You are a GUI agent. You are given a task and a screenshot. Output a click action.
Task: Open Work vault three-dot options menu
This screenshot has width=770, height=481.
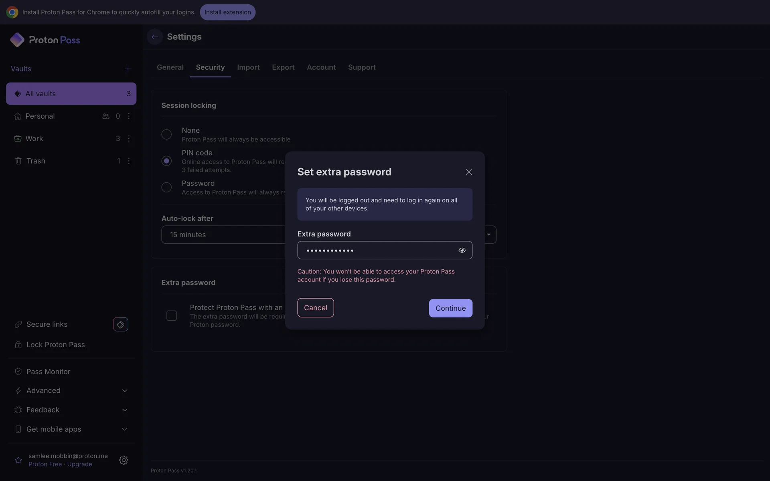pos(129,139)
